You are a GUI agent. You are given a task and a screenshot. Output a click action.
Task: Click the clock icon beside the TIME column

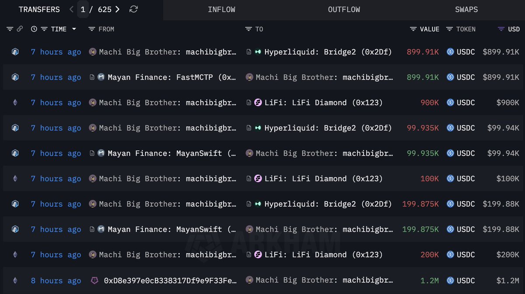click(x=34, y=29)
